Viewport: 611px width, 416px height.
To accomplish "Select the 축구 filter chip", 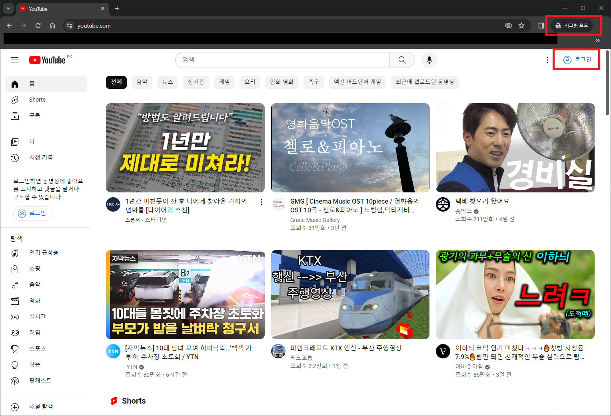I will point(314,82).
